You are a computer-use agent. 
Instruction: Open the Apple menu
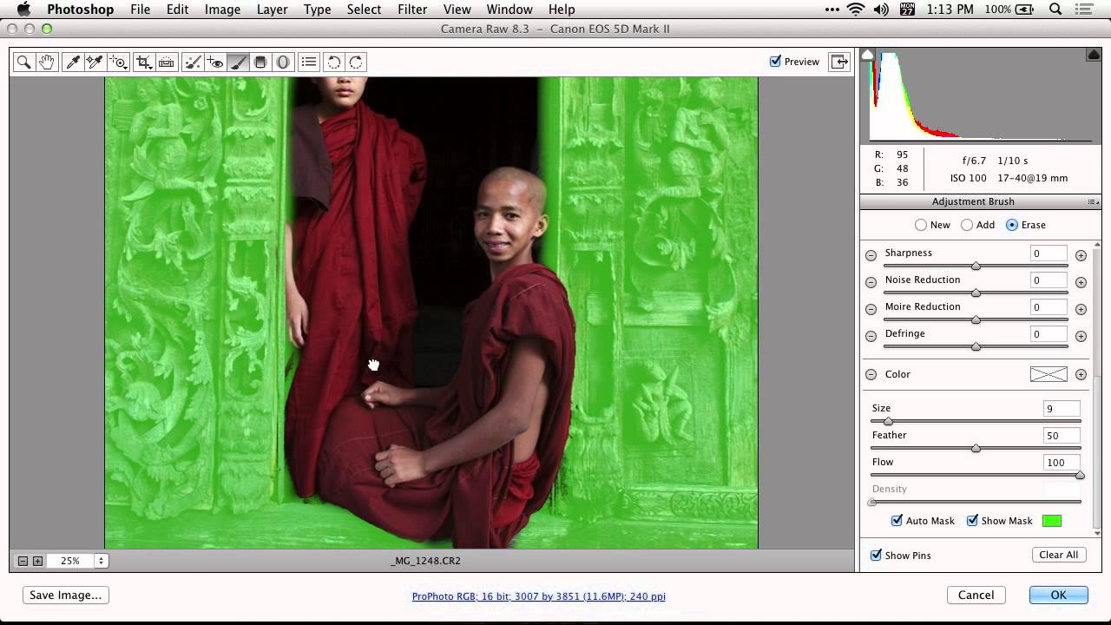[23, 10]
